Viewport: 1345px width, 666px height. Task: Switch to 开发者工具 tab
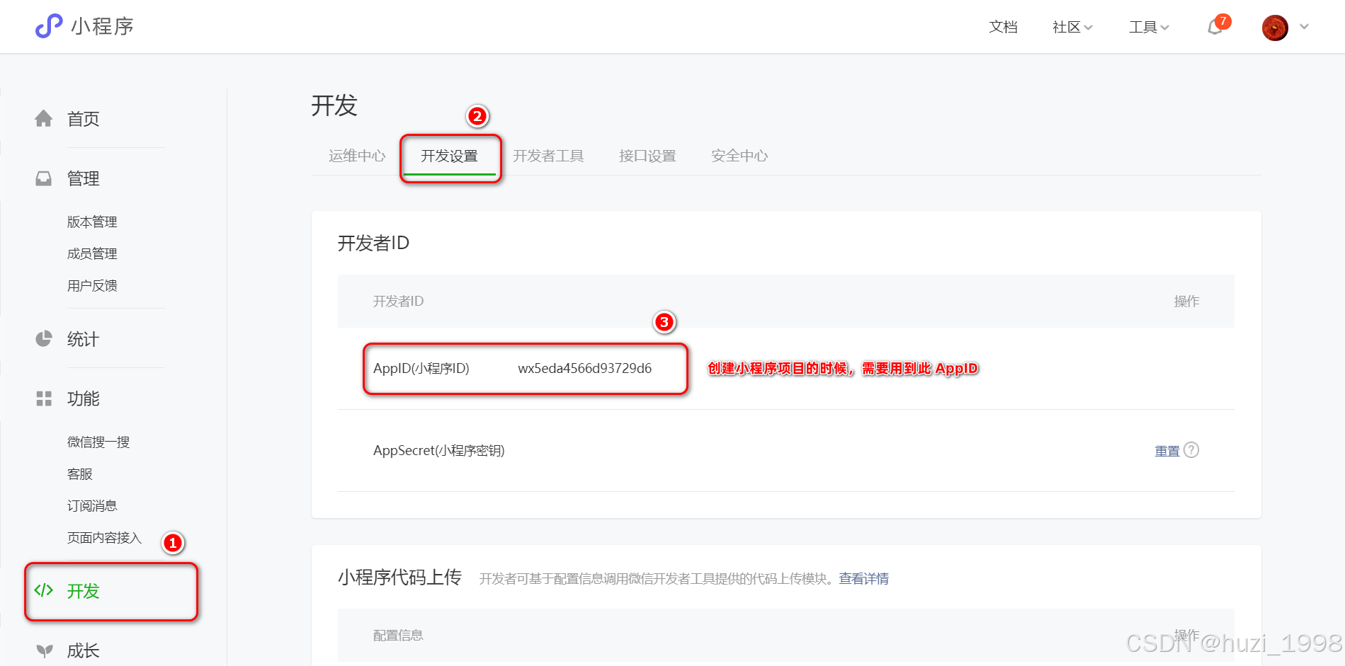point(548,156)
